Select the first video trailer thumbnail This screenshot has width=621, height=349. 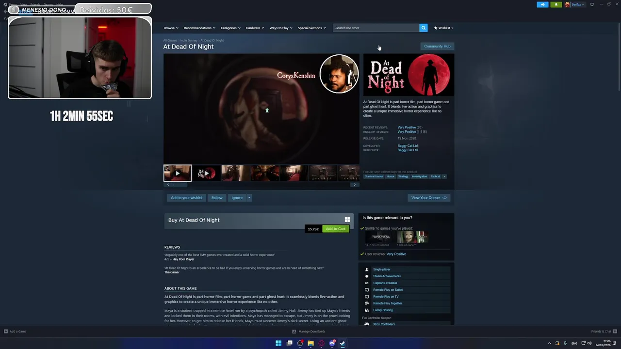[178, 173]
